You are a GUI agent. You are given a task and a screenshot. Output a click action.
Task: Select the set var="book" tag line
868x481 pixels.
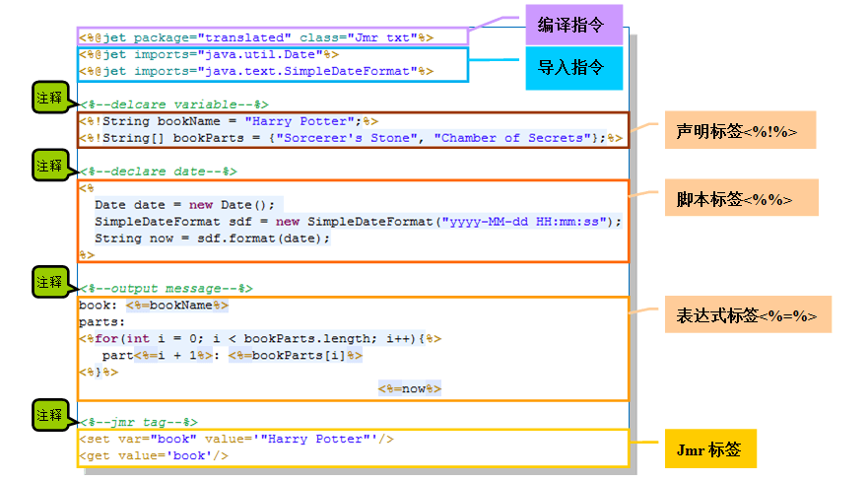coord(236,439)
